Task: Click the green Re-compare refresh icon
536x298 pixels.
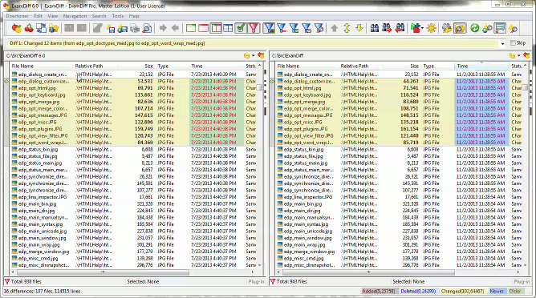Action: point(474,28)
